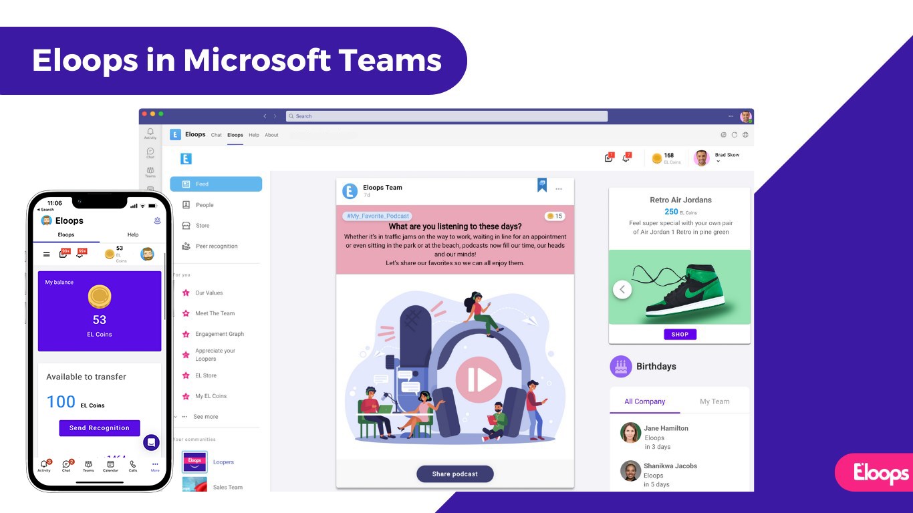Show previous store item with left arrow
This screenshot has height=513, width=913.
(x=622, y=290)
